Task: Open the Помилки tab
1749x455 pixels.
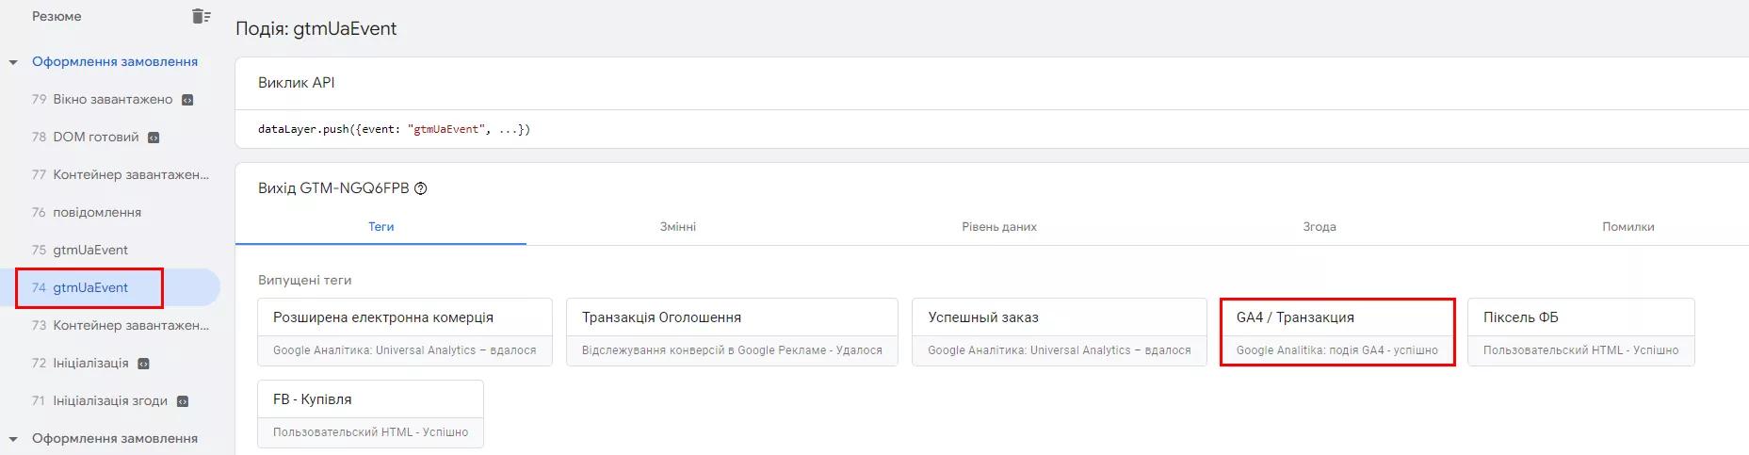Action: click(1628, 227)
